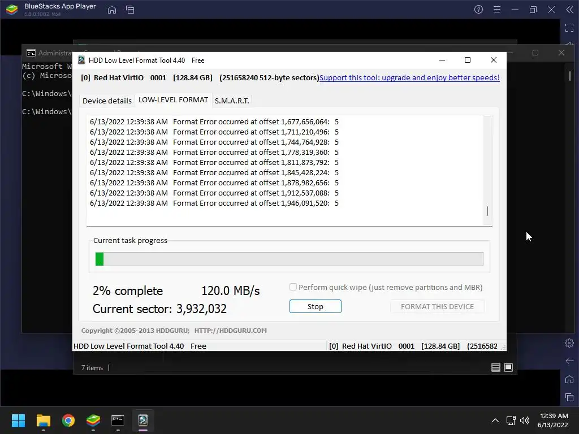Click the log list scrollbar thumb

(487, 211)
